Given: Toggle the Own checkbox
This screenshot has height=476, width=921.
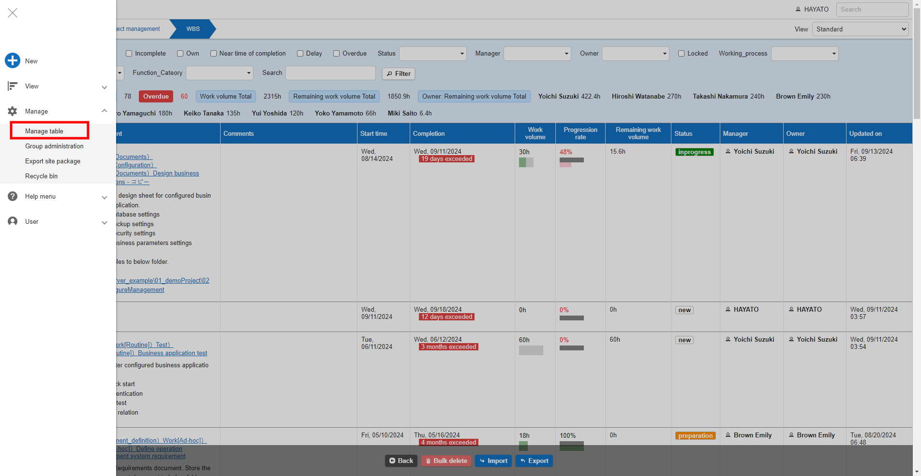Looking at the screenshot, I should click(180, 54).
